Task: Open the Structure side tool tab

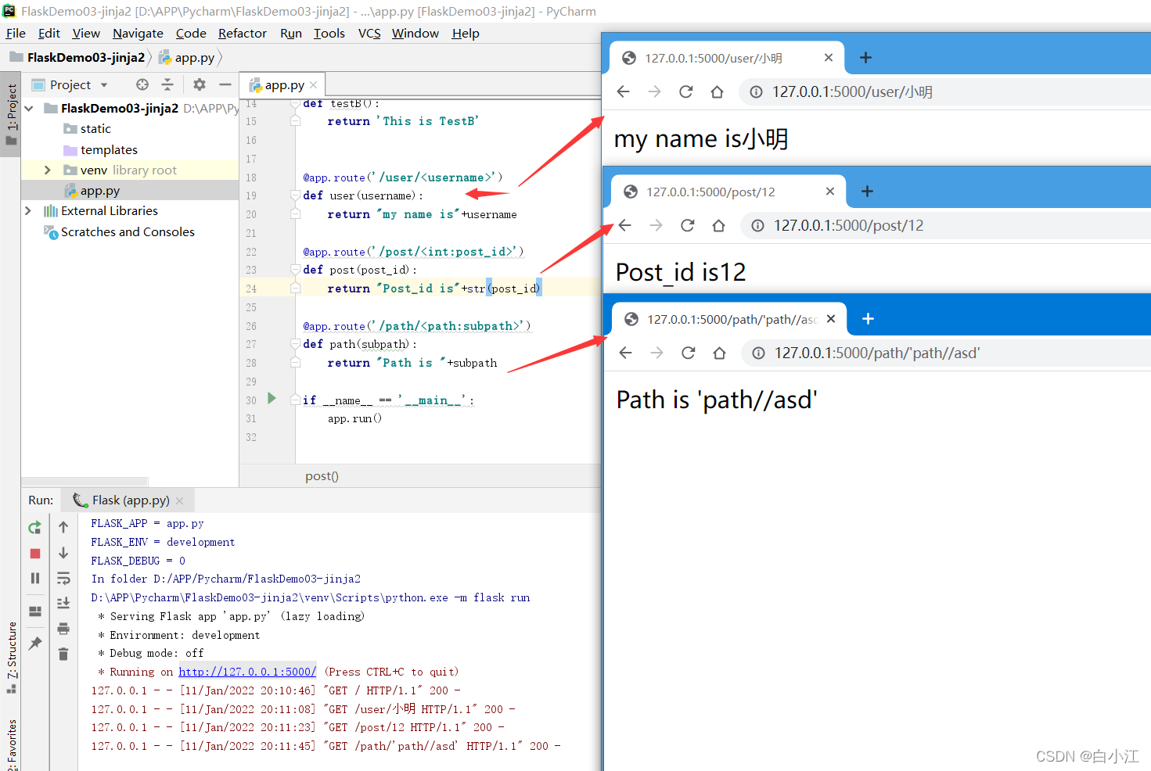Action: 11,657
